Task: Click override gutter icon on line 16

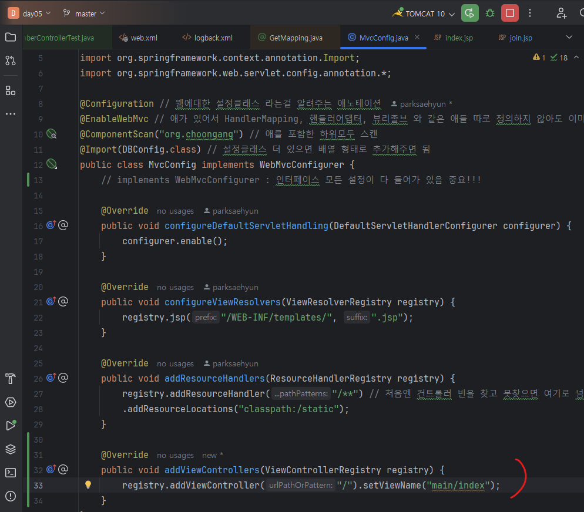Action: [x=51, y=225]
